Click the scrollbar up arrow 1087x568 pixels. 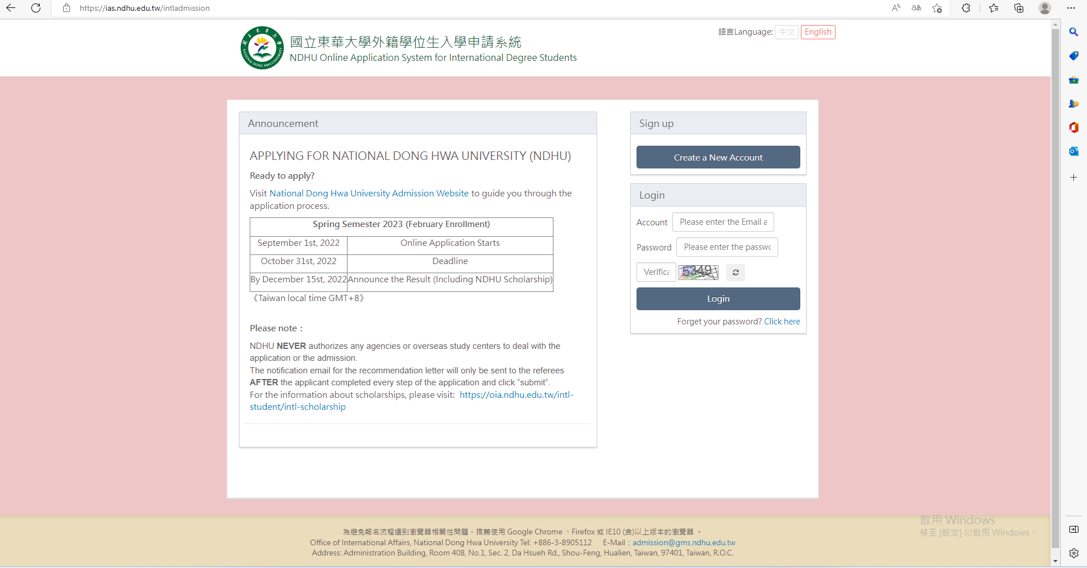click(1055, 24)
